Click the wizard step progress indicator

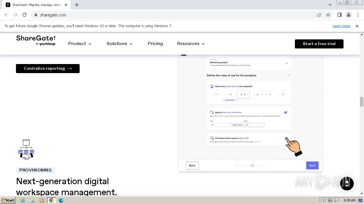[x=252, y=165]
